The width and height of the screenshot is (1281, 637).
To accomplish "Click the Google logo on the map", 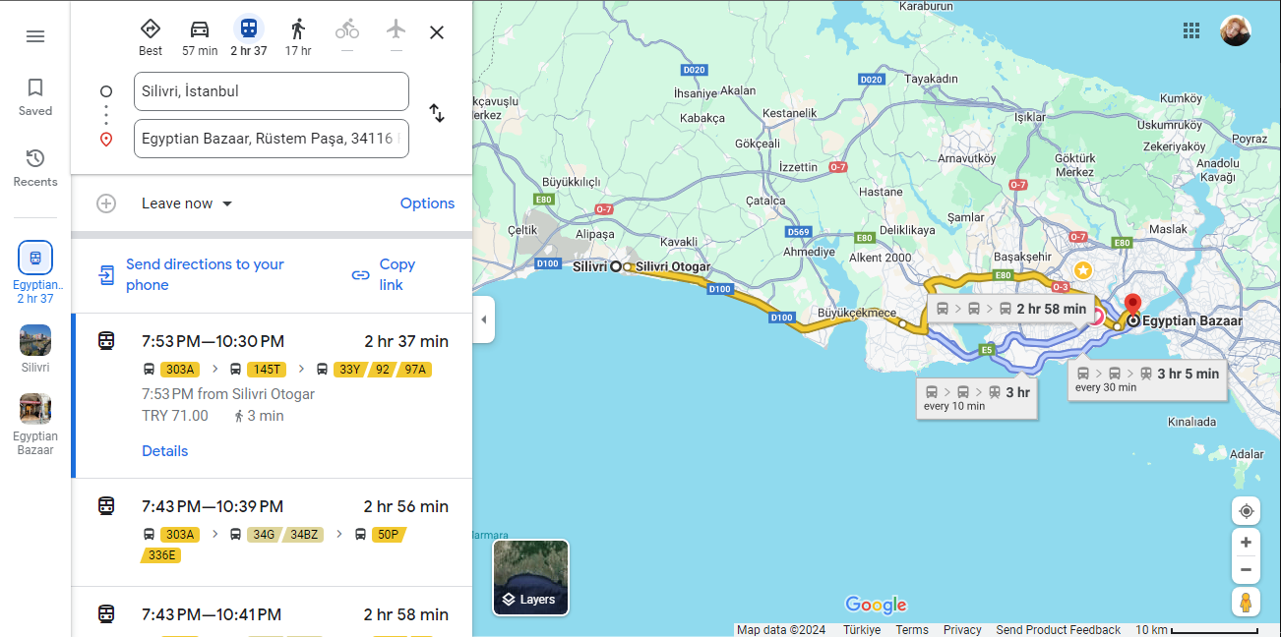I will (876, 605).
